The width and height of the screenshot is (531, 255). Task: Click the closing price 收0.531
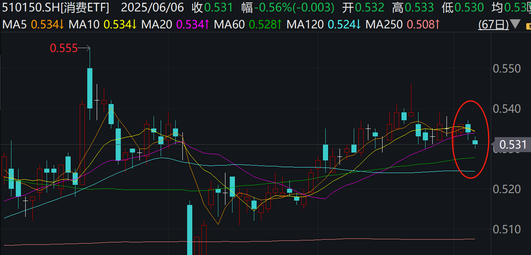(212, 7)
